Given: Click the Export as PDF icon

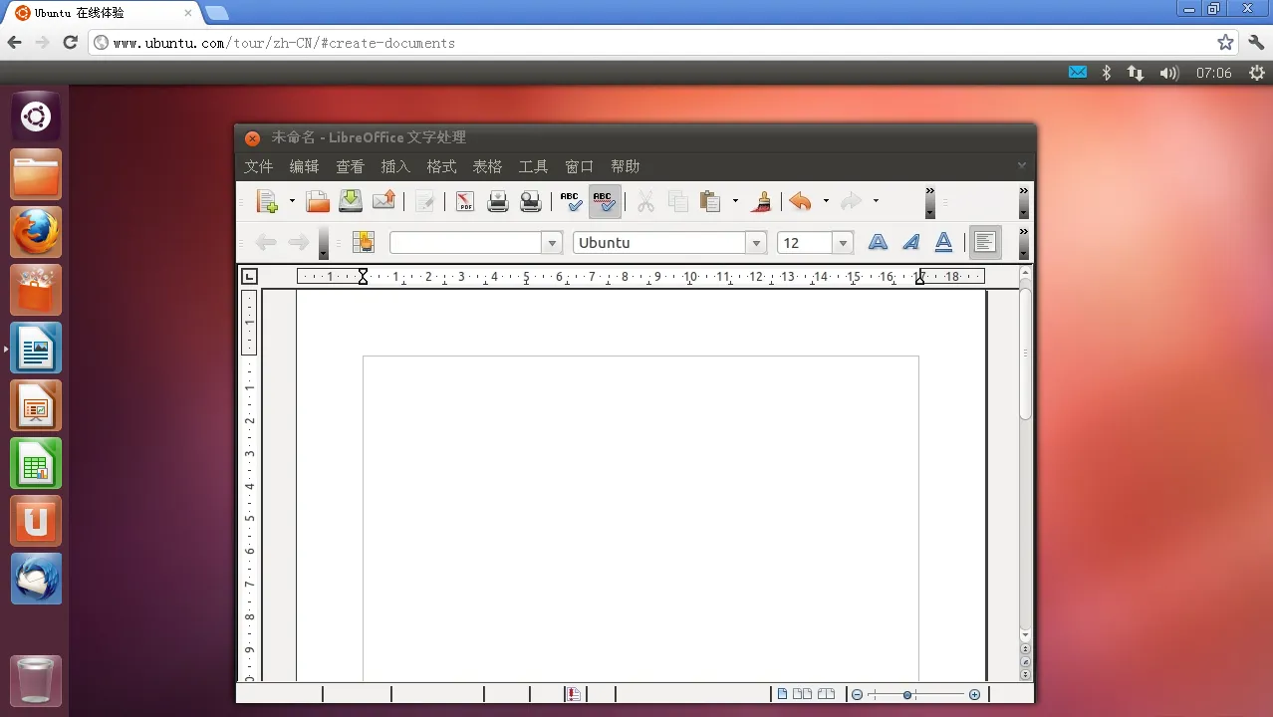Looking at the screenshot, I should click(465, 202).
